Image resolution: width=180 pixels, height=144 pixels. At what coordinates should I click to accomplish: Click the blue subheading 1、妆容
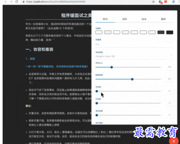click(30, 59)
